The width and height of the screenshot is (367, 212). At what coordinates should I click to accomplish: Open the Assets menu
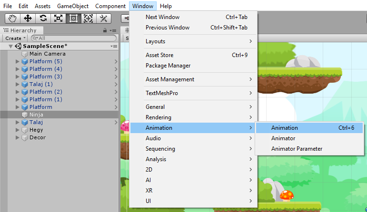coord(42,6)
